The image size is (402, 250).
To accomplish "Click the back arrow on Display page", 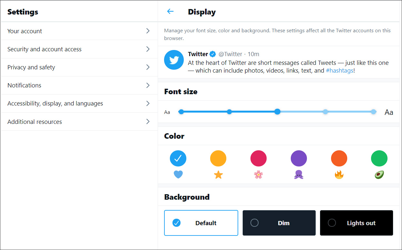I will coord(170,11).
